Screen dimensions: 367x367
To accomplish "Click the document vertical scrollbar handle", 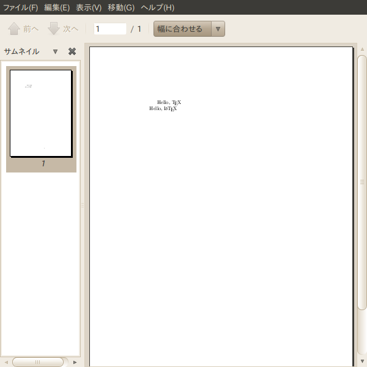I will click(x=362, y=182).
